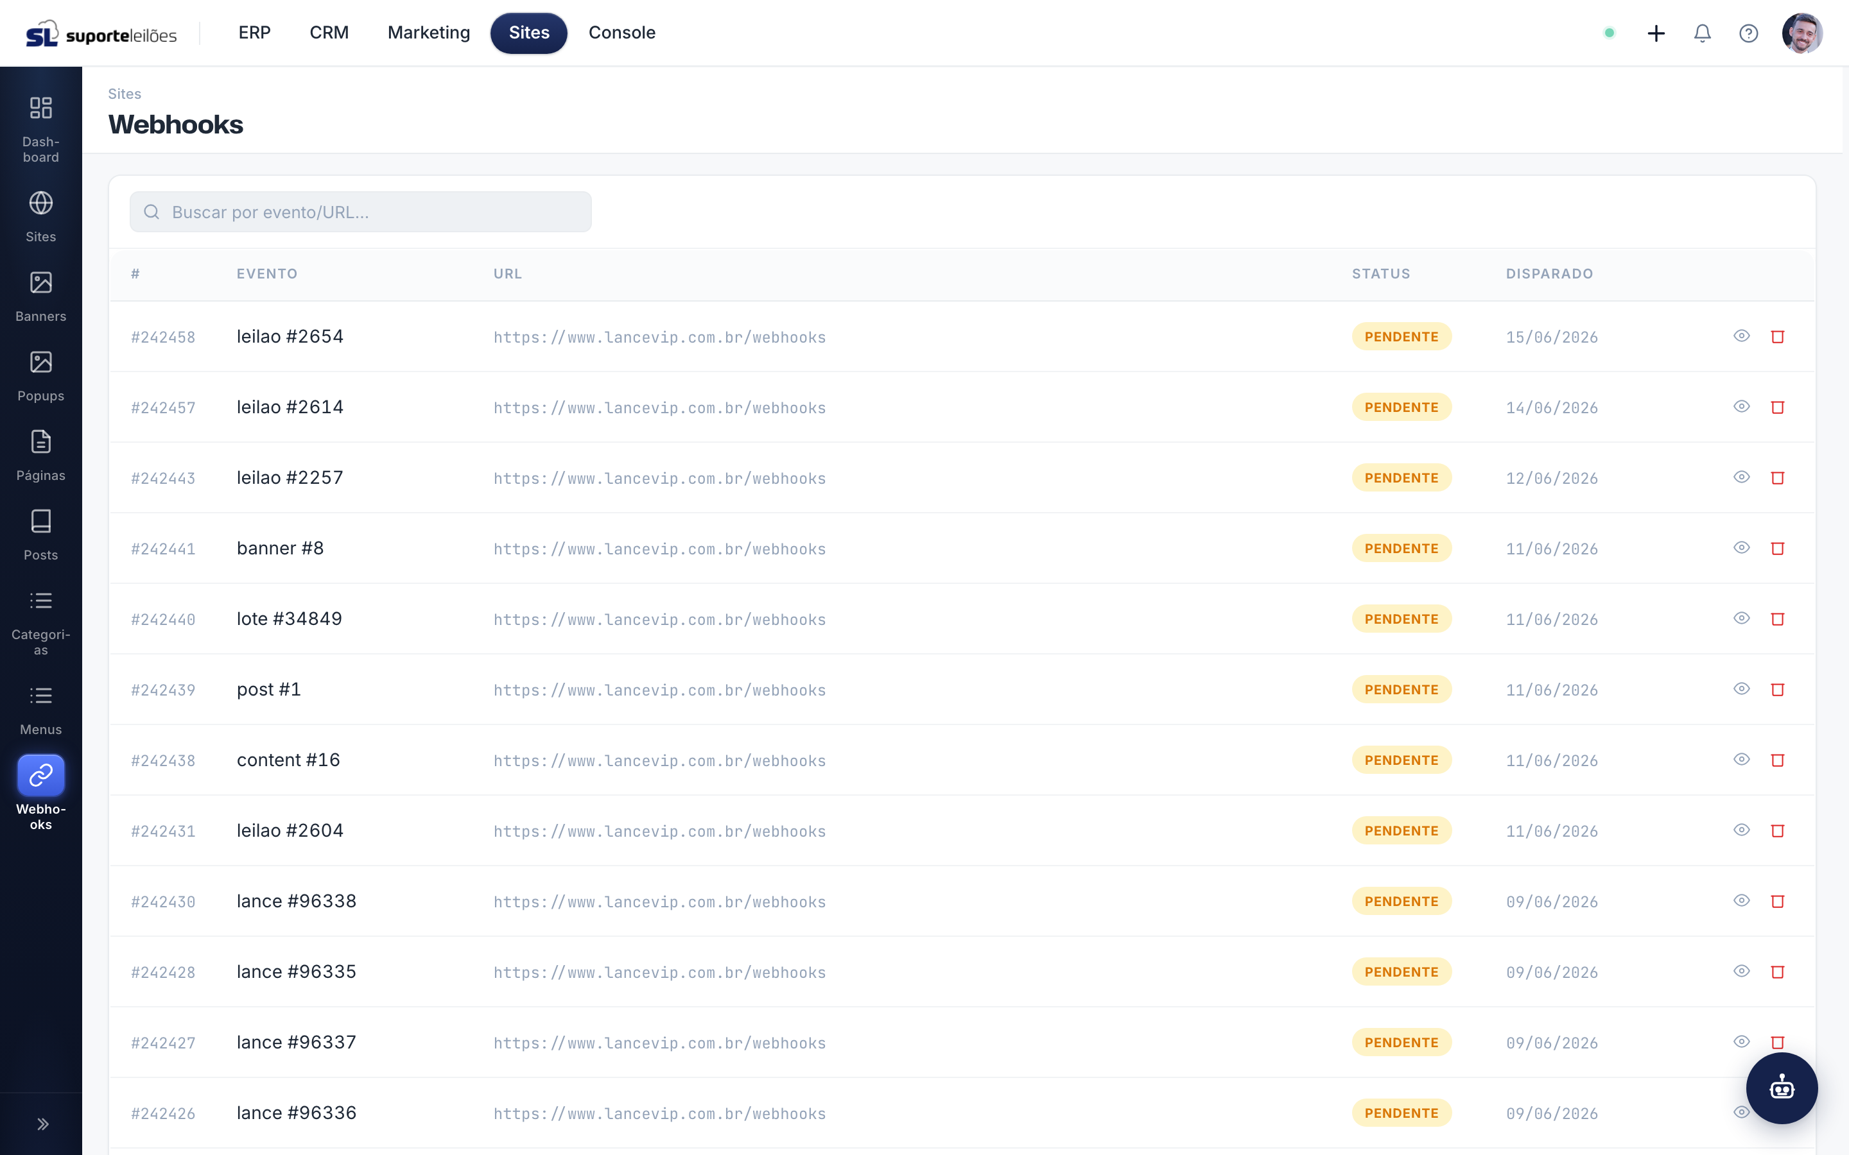
Task: View webhook leilao #2604 eye icon
Action: pos(1741,830)
